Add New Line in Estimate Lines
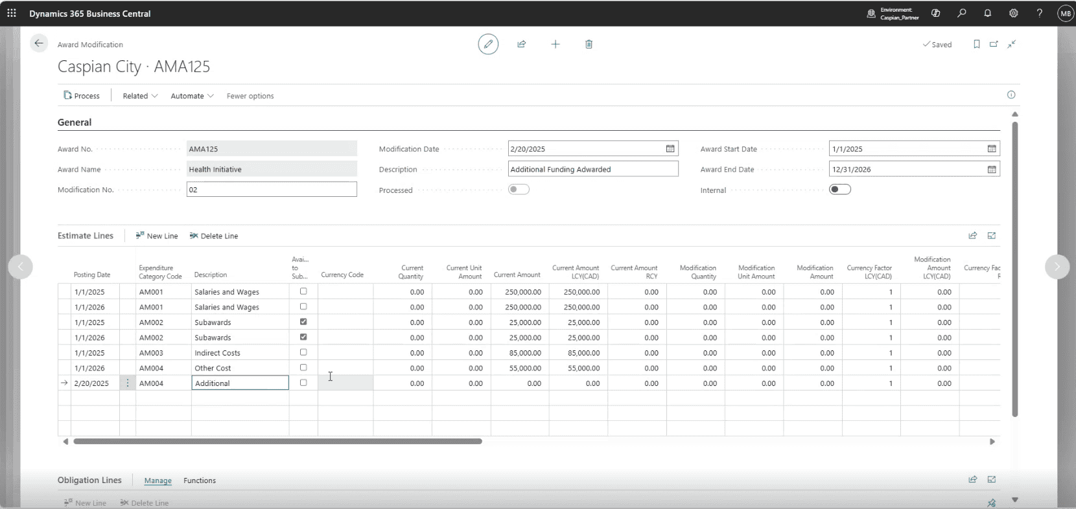Image resolution: width=1076 pixels, height=509 pixels. (156, 236)
